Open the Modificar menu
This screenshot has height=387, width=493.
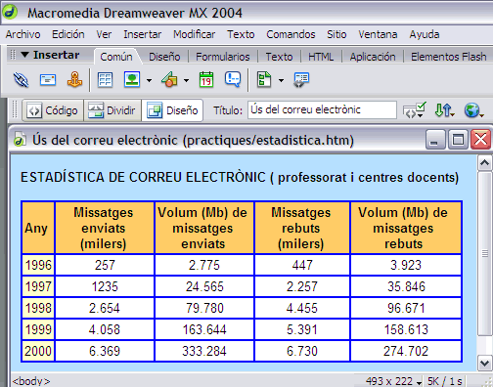tap(194, 34)
